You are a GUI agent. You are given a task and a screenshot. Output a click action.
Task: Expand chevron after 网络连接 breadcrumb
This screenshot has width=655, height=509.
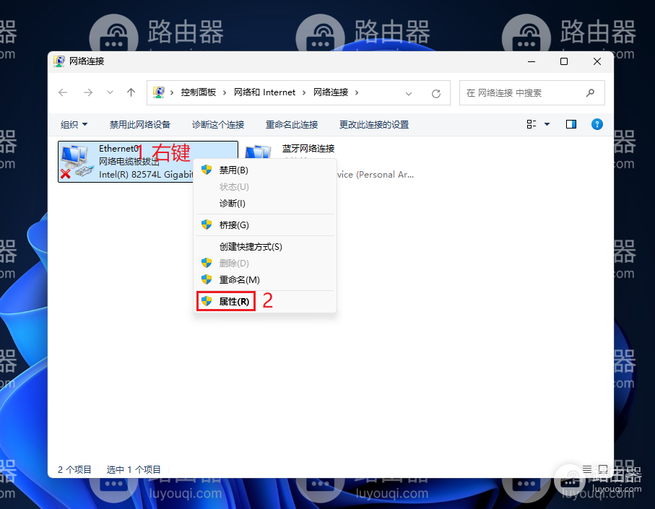[357, 92]
